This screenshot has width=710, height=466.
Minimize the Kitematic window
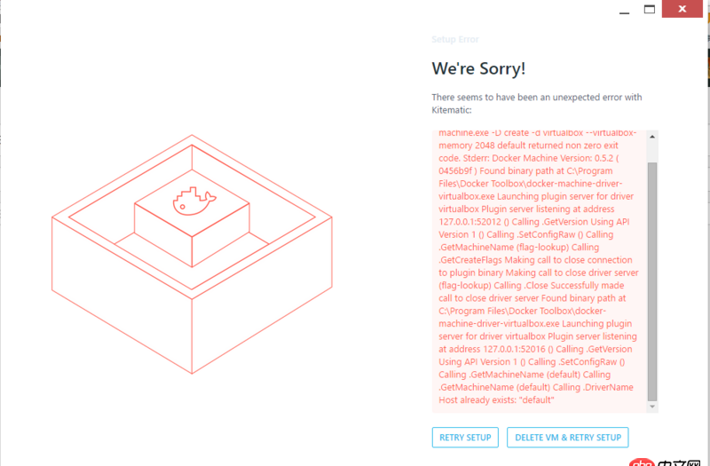click(x=625, y=10)
